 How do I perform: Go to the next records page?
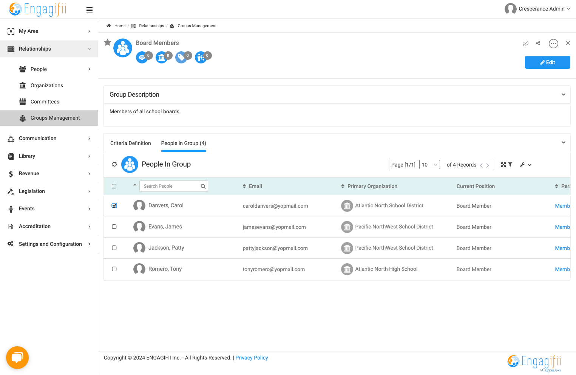click(x=488, y=165)
